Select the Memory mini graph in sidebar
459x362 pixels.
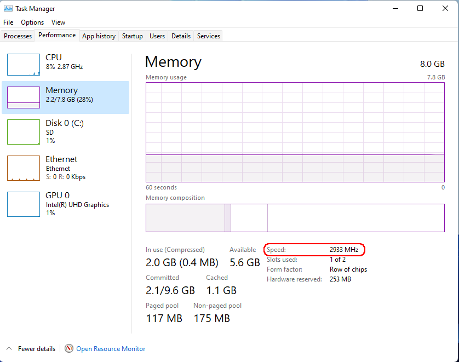[x=24, y=97]
